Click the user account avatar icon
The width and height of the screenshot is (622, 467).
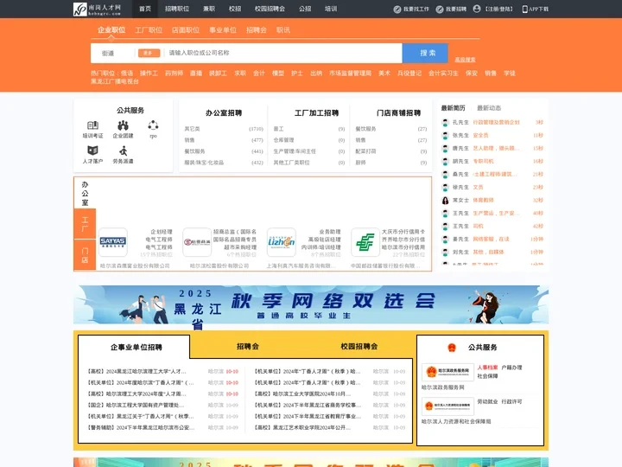[477, 9]
